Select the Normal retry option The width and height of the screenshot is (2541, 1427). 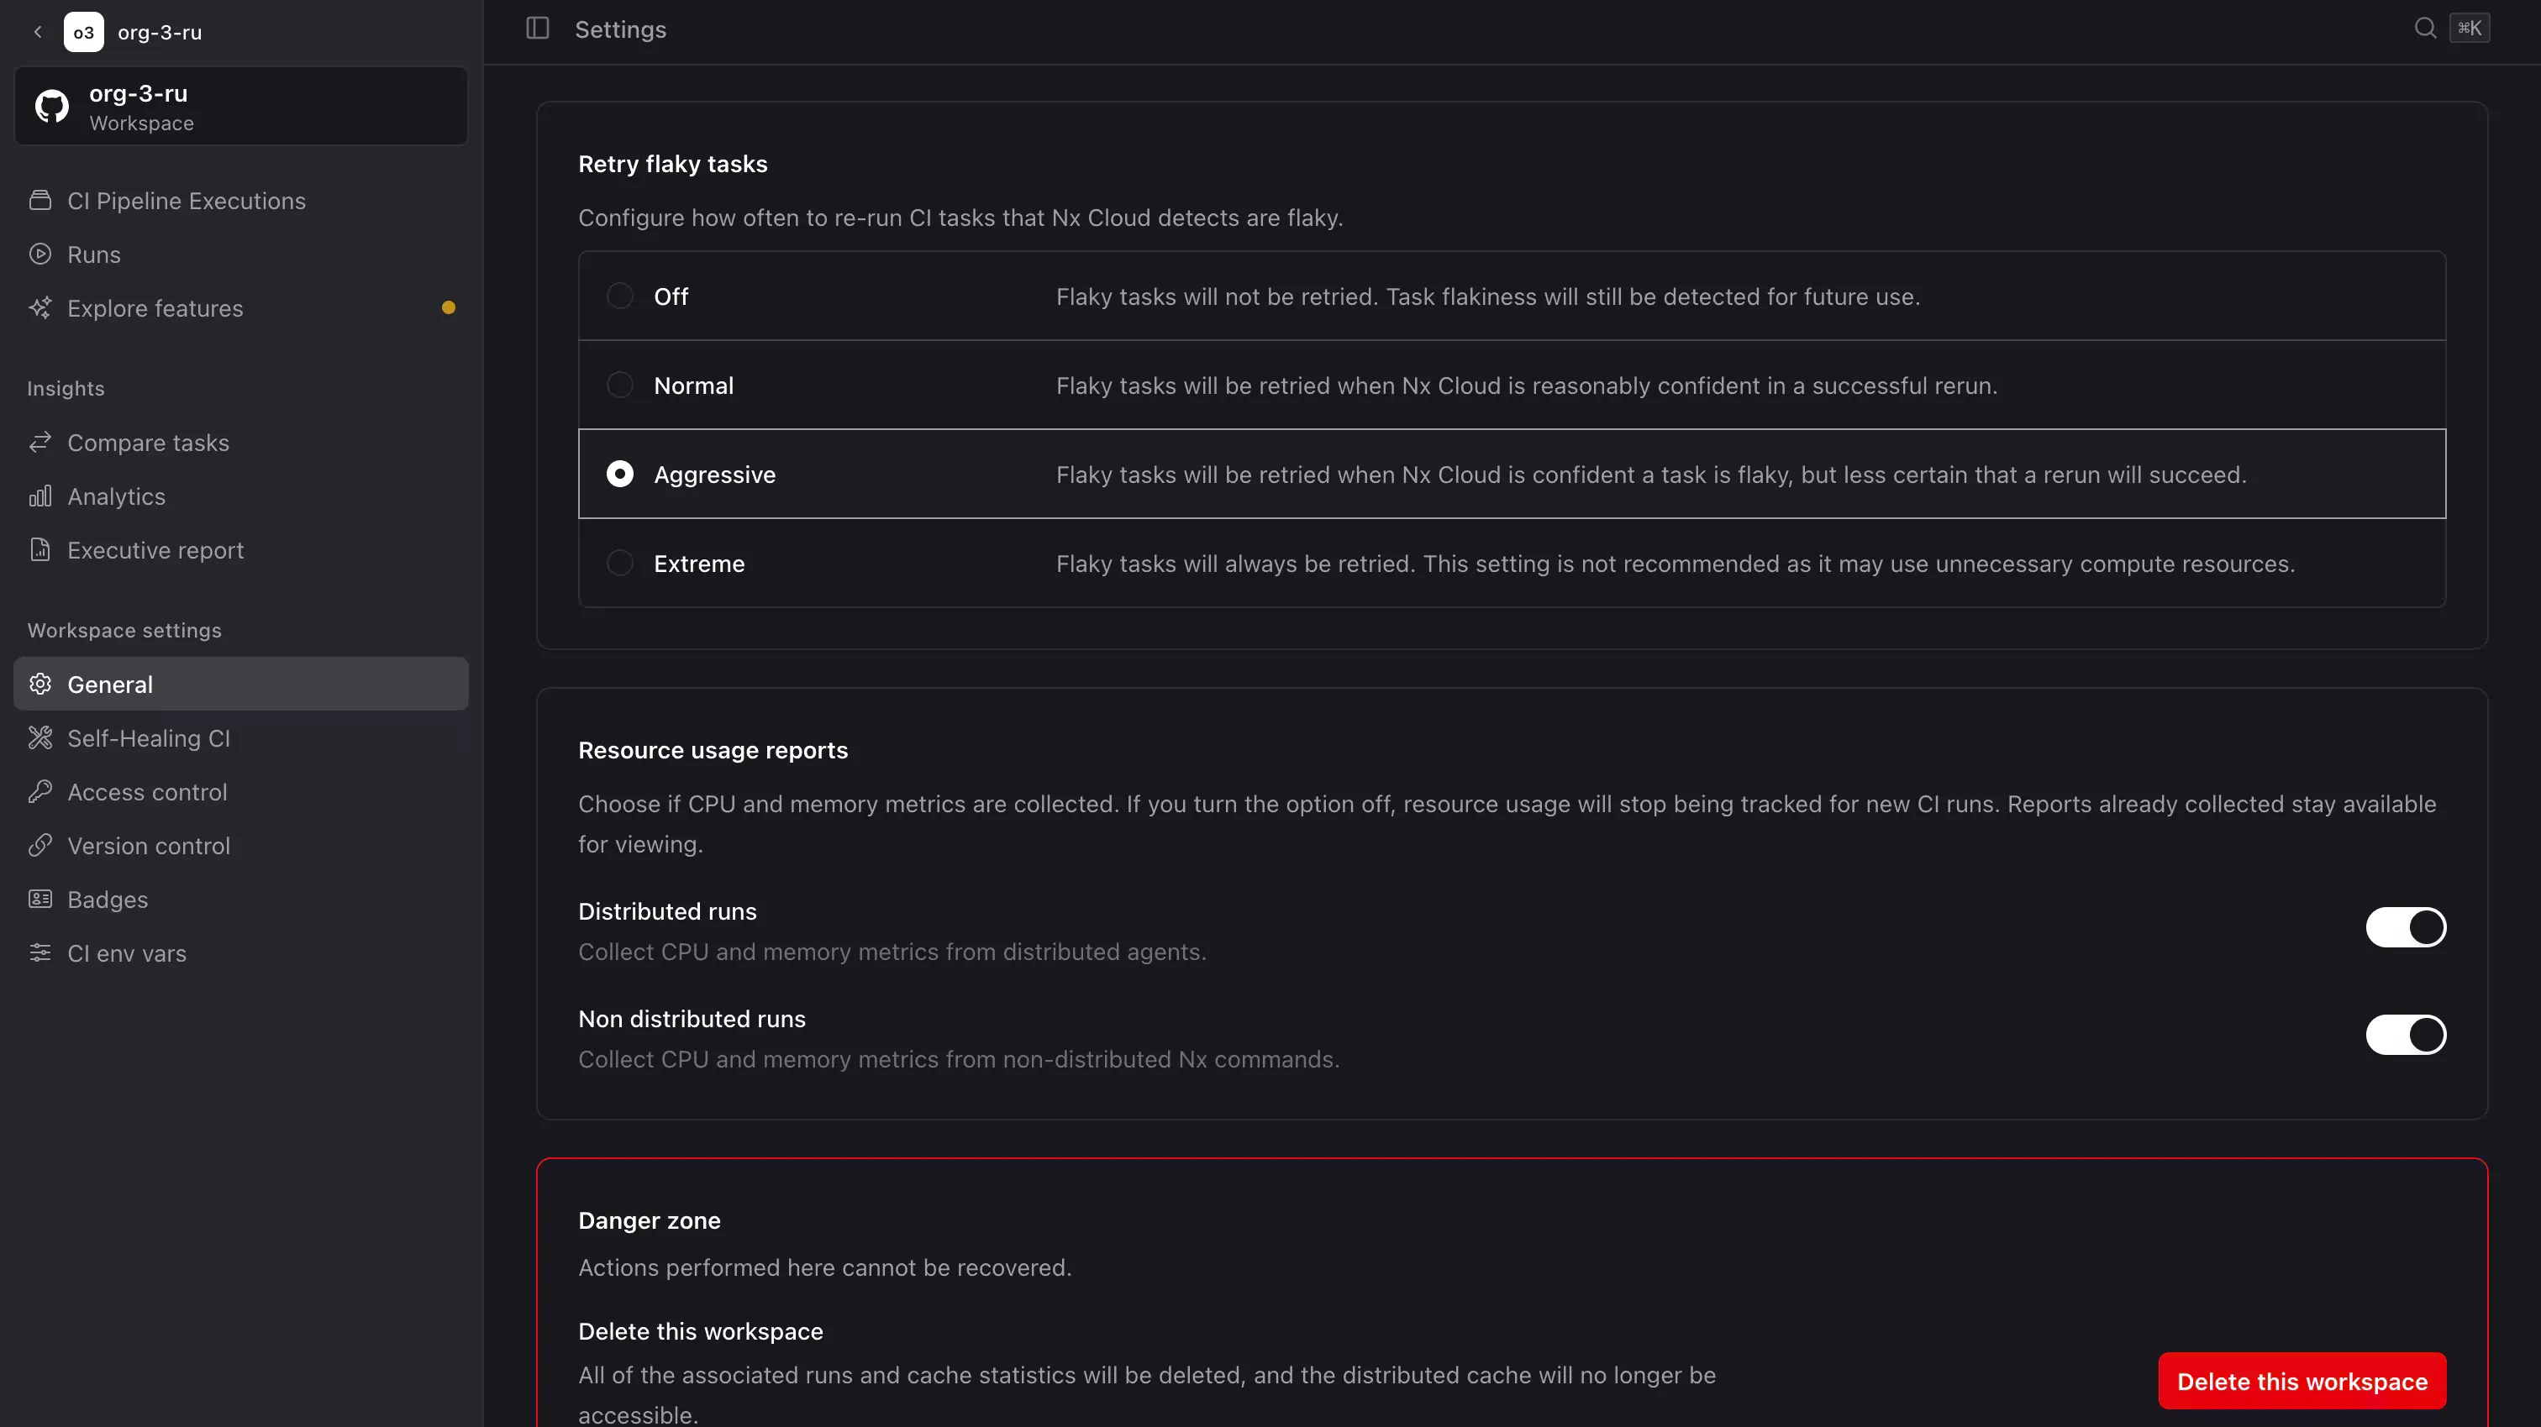[x=1511, y=385]
